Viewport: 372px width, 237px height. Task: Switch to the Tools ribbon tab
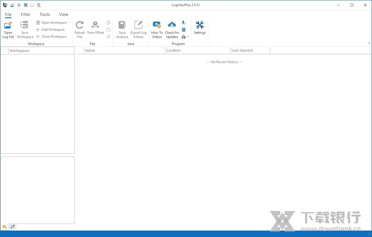coord(45,14)
